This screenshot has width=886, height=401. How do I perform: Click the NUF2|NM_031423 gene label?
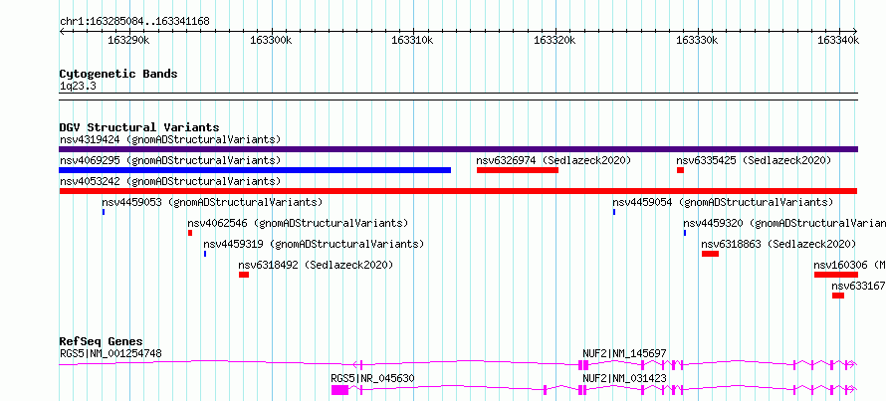pos(624,377)
